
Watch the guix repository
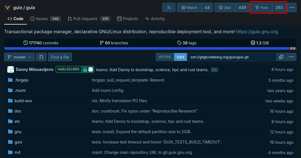click(x=189, y=8)
